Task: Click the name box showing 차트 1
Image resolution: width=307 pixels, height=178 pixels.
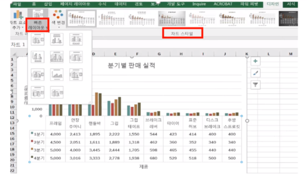Action: 19,44
